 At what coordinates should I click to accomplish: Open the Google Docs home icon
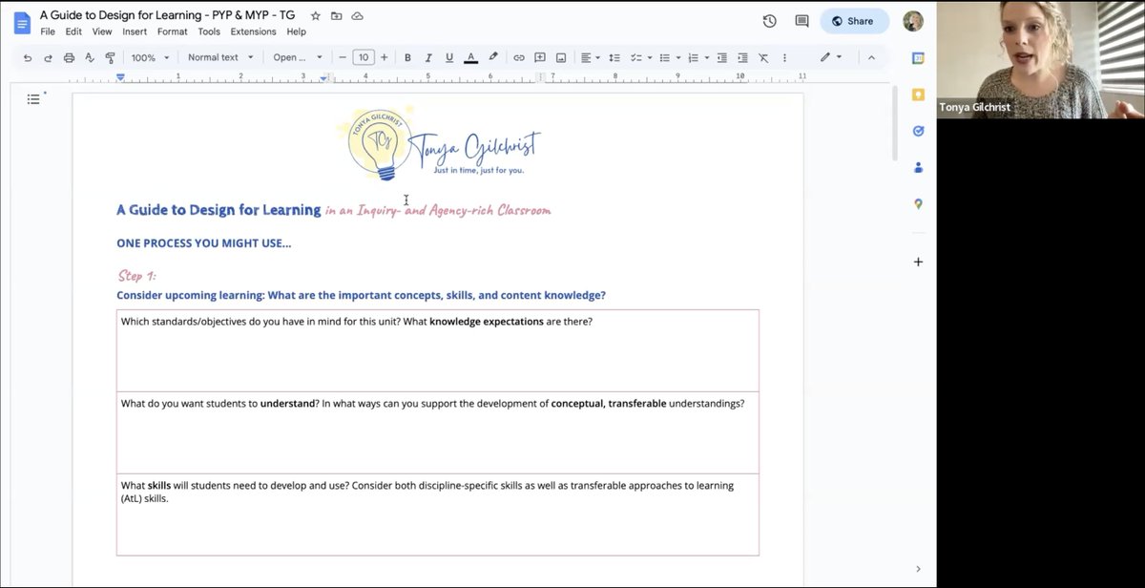click(x=21, y=23)
